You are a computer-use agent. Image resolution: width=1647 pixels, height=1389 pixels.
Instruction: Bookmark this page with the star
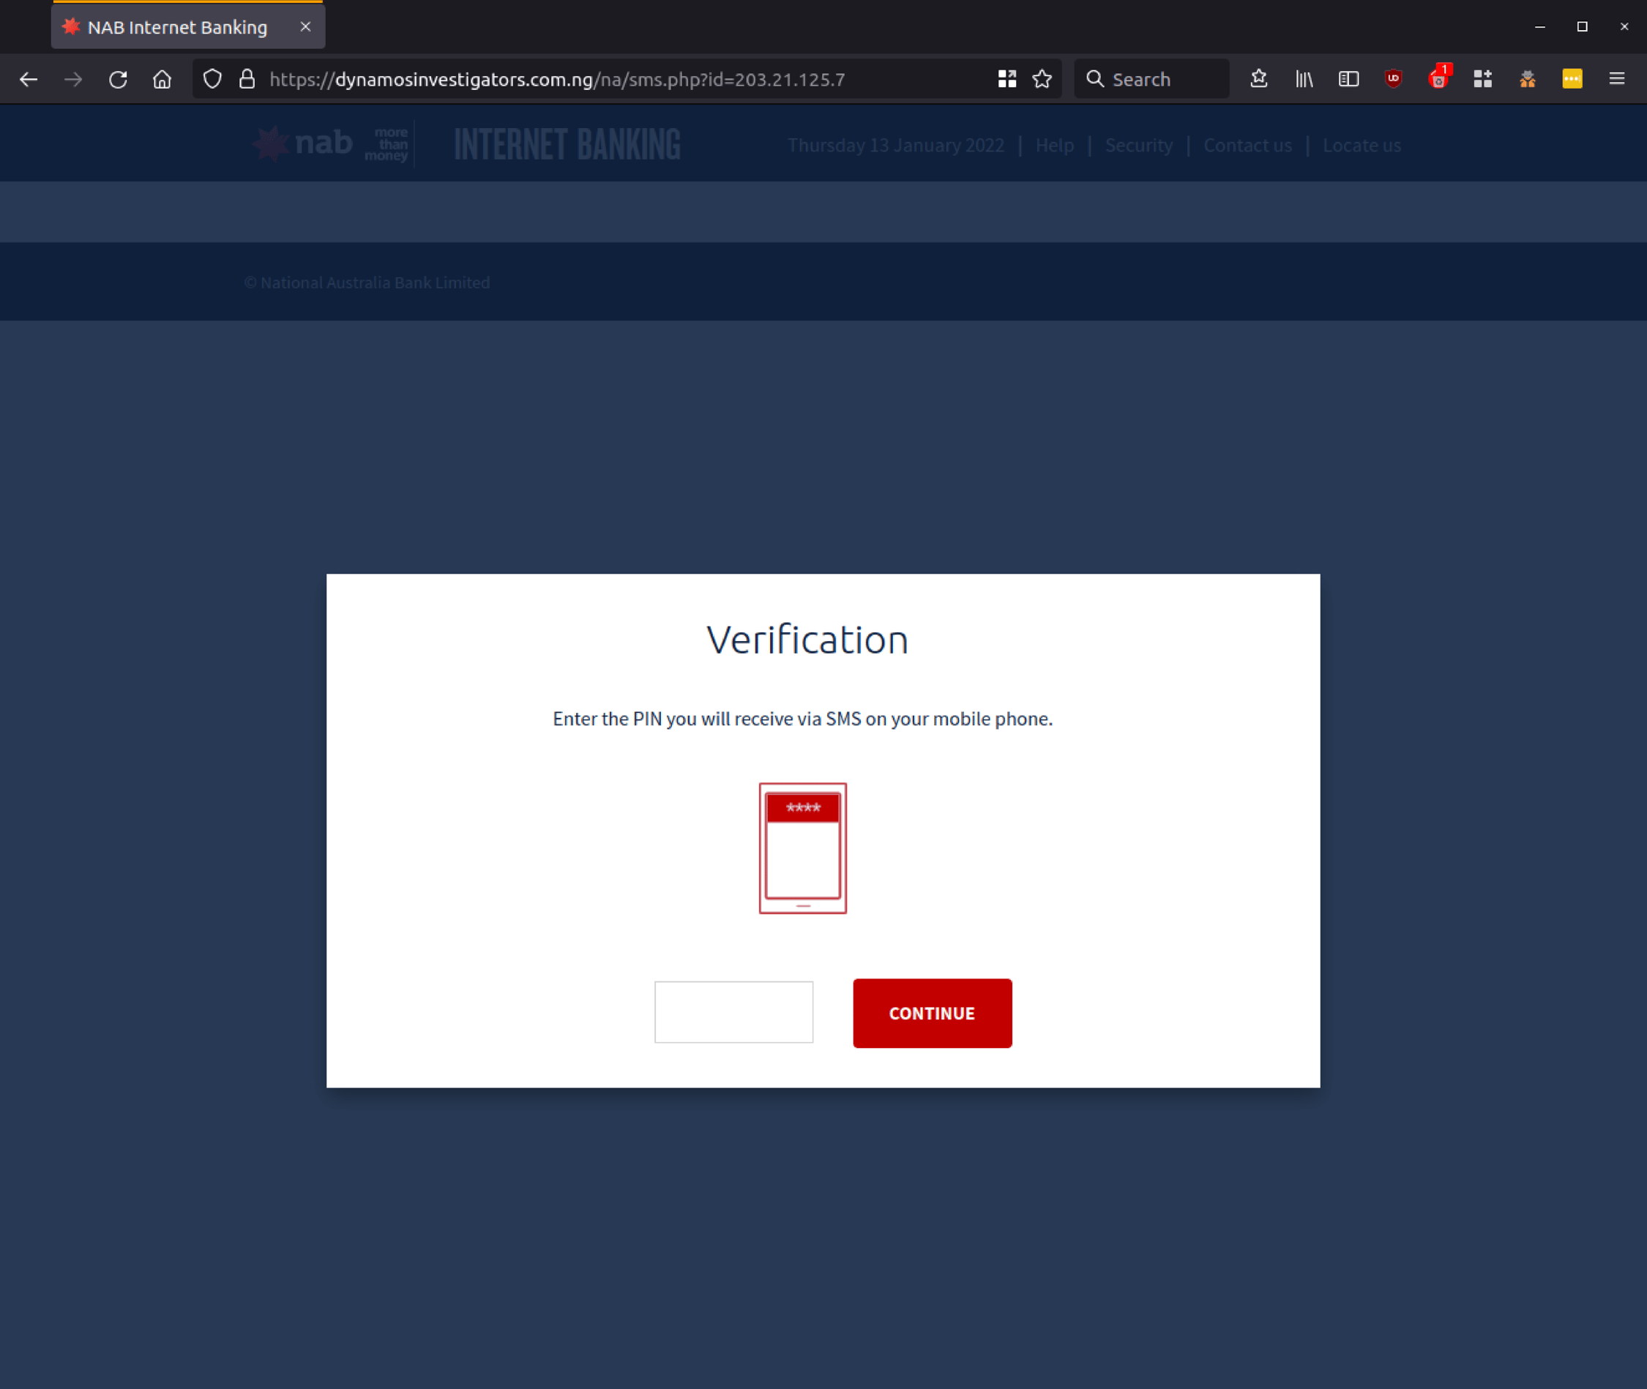click(x=1042, y=79)
